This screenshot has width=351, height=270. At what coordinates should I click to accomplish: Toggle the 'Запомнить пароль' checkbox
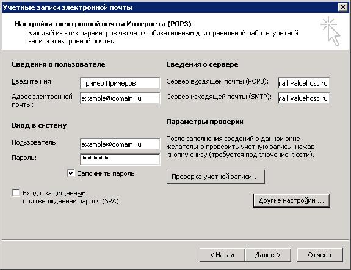point(71,173)
